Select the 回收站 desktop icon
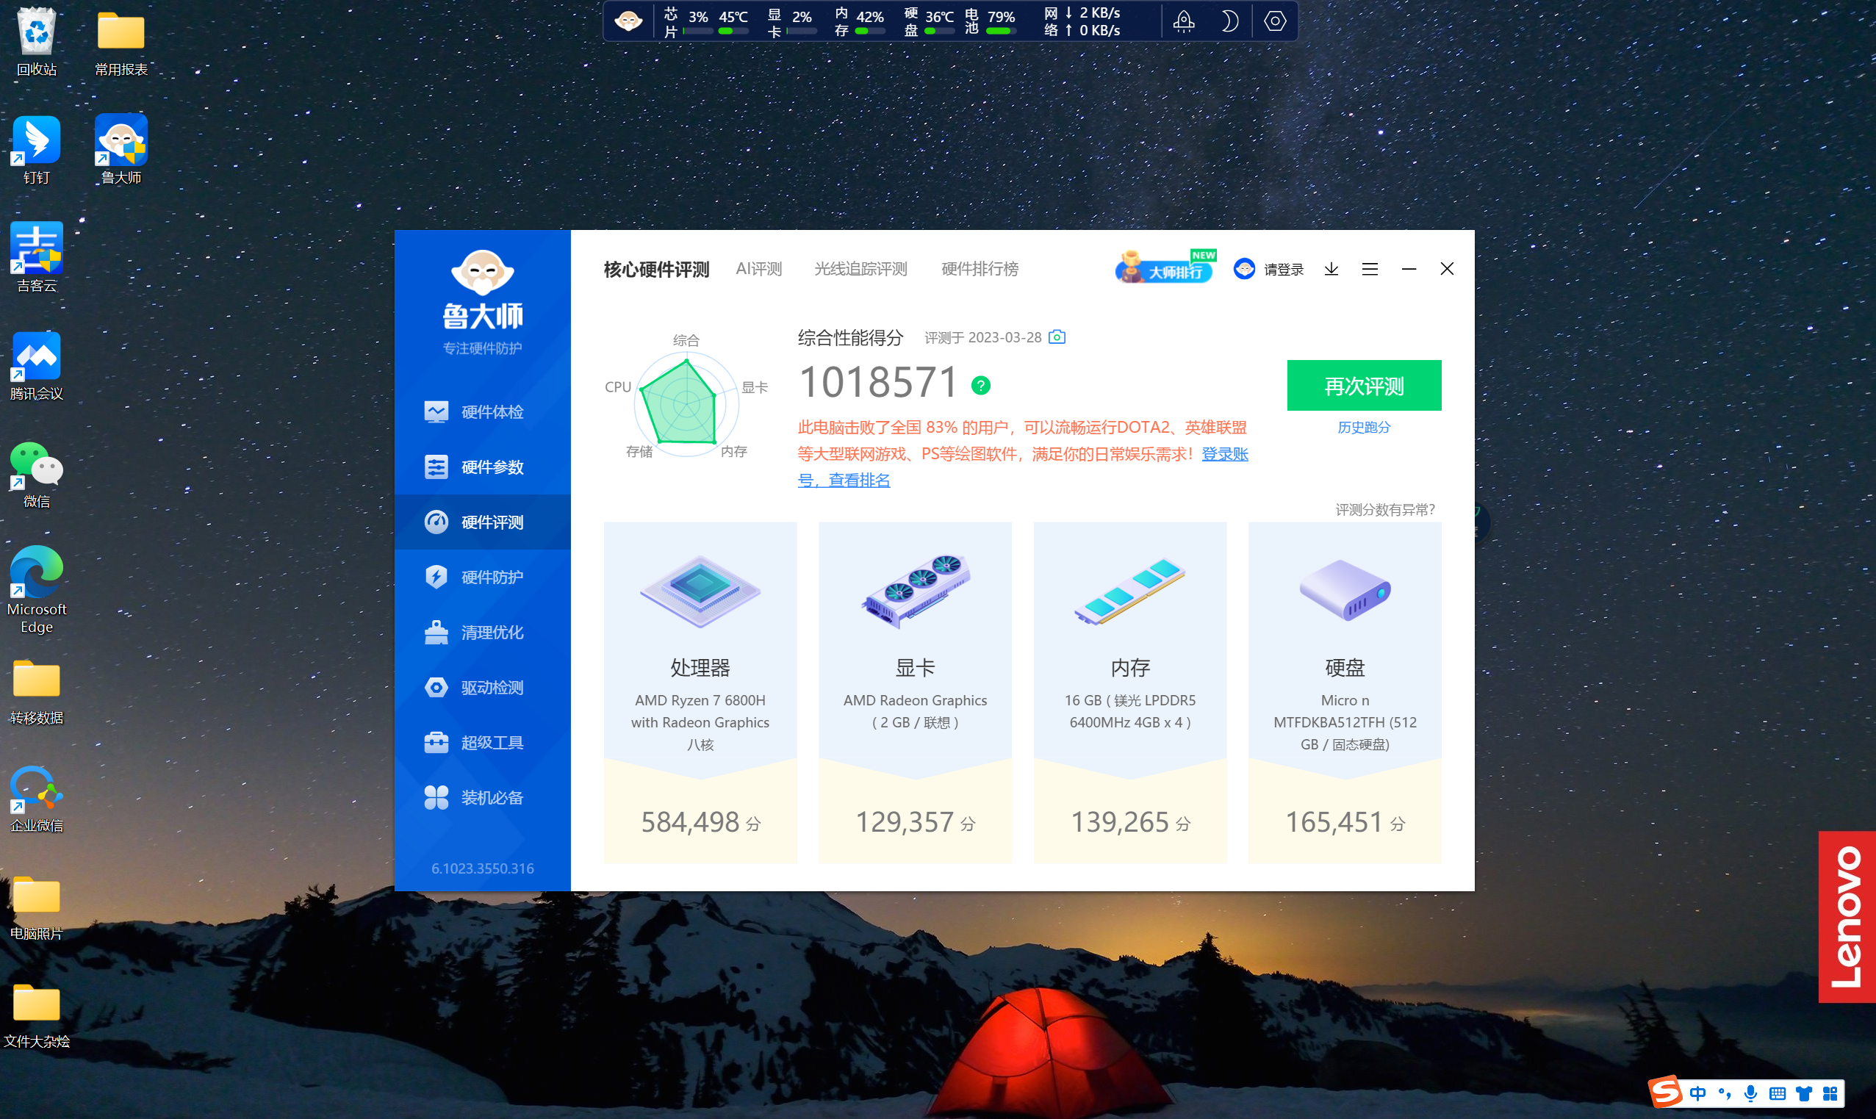1876x1119 pixels. point(36,41)
